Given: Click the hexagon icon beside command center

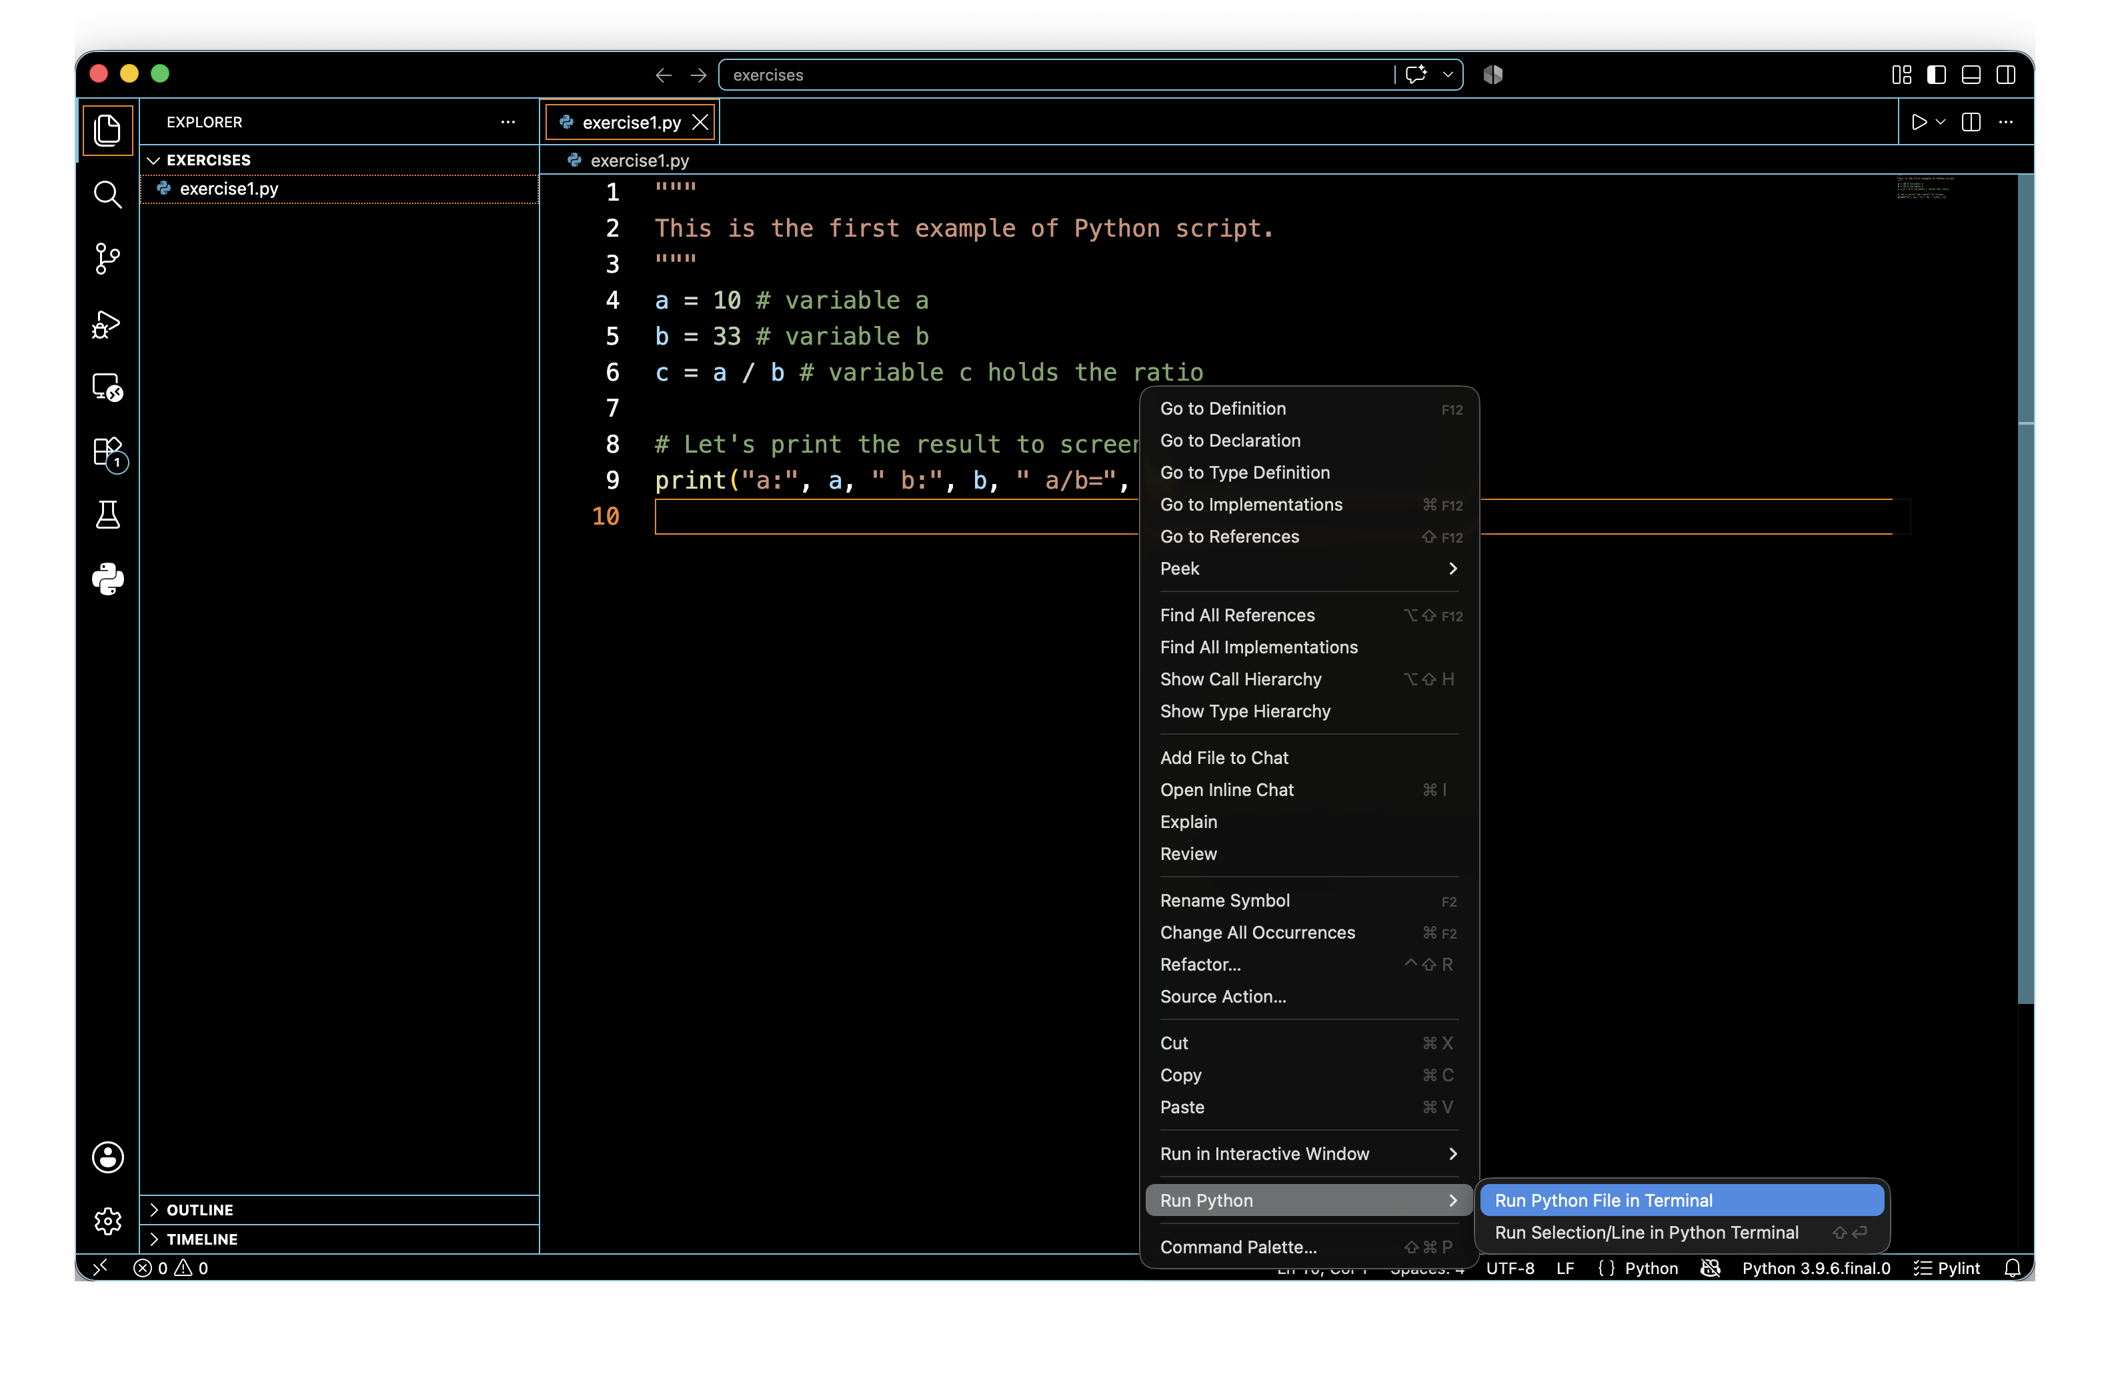Looking at the screenshot, I should pyautogui.click(x=1493, y=75).
